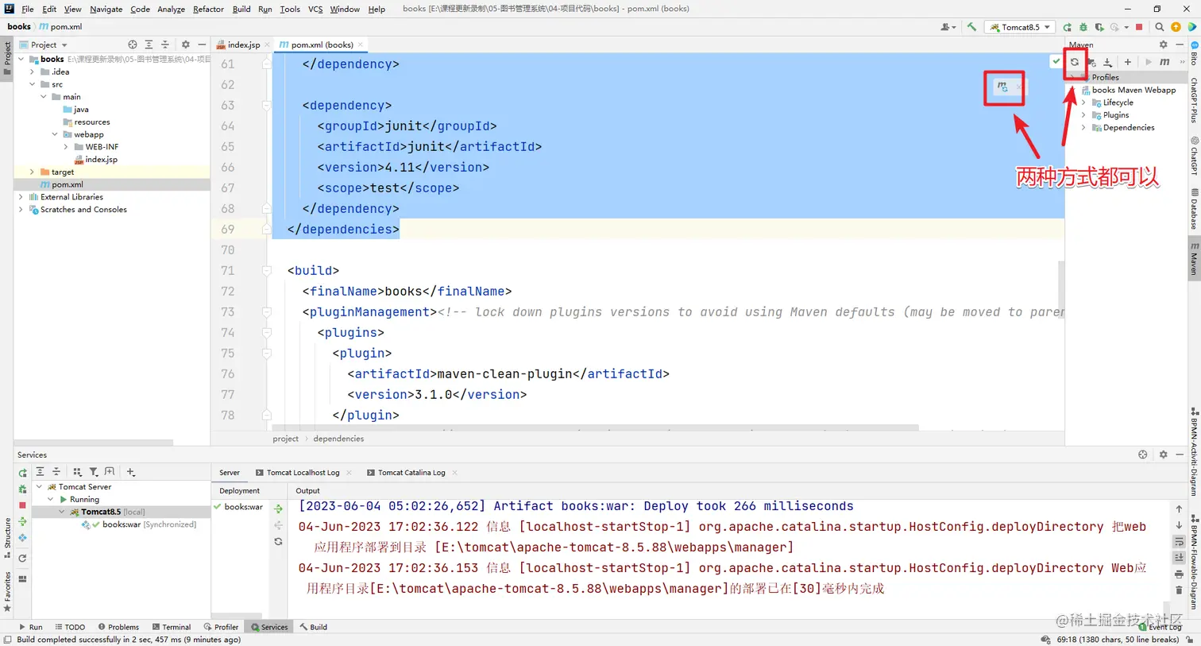Click the floating Load Maven Changes icon in editor
The height and width of the screenshot is (646, 1201).
click(x=1002, y=87)
